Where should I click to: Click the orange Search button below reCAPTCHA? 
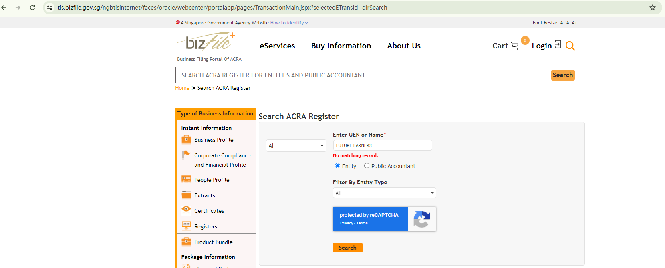348,248
